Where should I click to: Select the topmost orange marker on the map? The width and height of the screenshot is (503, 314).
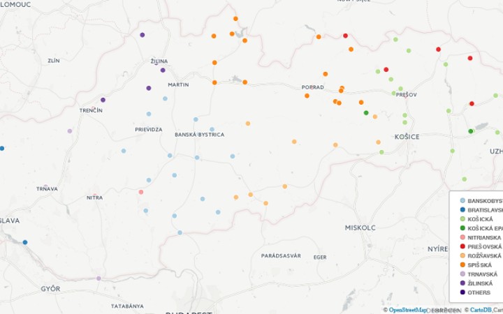pos(235,19)
